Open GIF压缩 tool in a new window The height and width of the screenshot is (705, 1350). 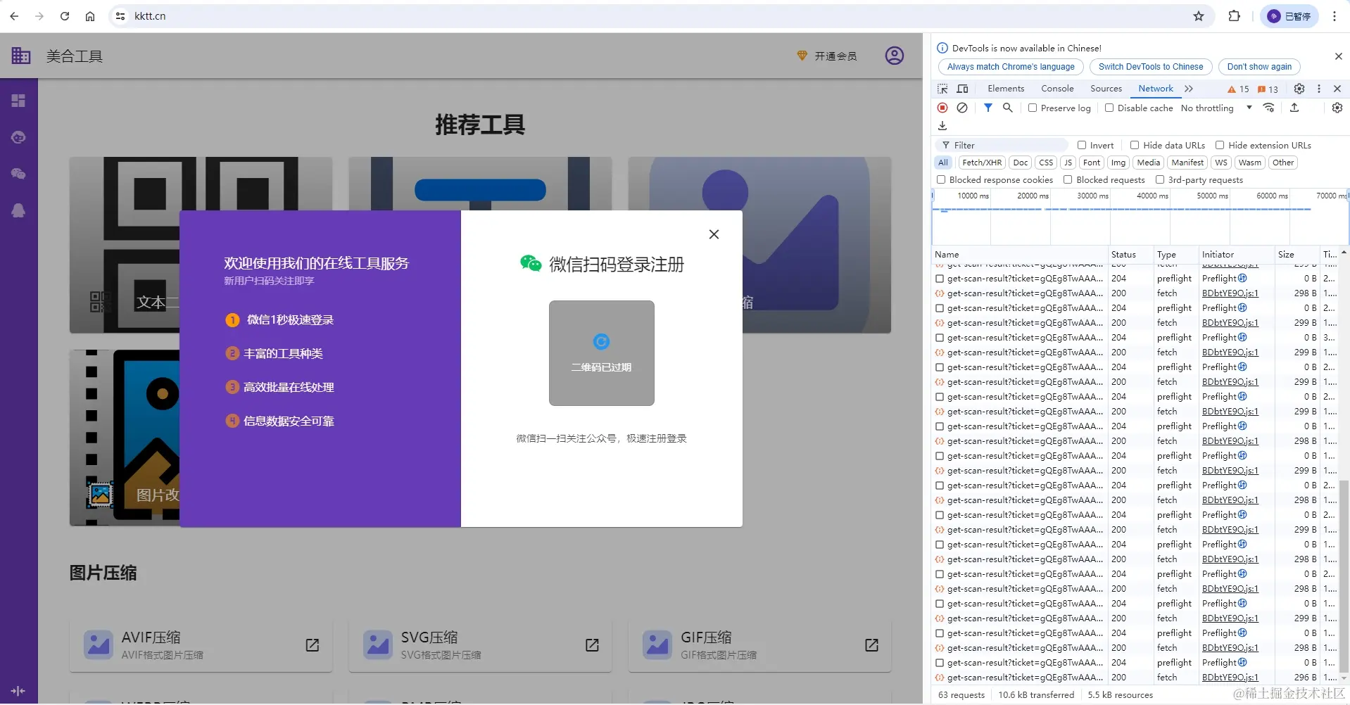871,645
